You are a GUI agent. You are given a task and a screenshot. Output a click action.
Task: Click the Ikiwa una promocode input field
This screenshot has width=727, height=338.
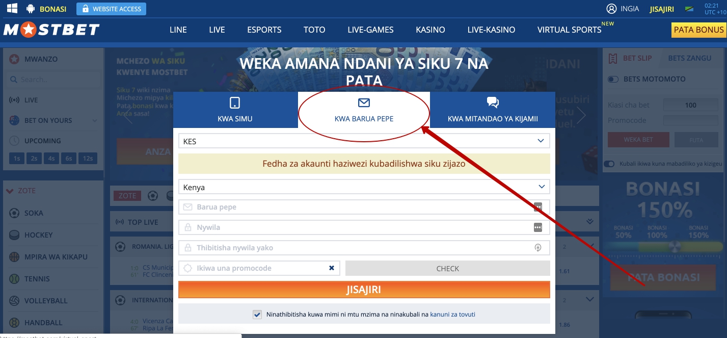click(x=259, y=268)
